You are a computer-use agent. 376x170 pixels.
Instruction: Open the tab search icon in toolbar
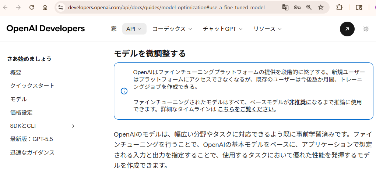tap(359, 7)
